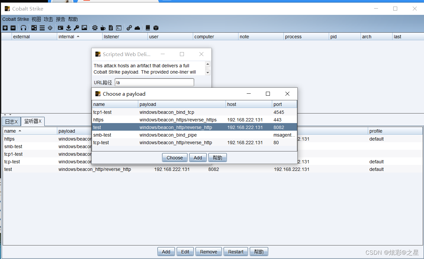424x259 pixels.
Task: Open the 帮助 menu in menu bar
Action: (73, 19)
